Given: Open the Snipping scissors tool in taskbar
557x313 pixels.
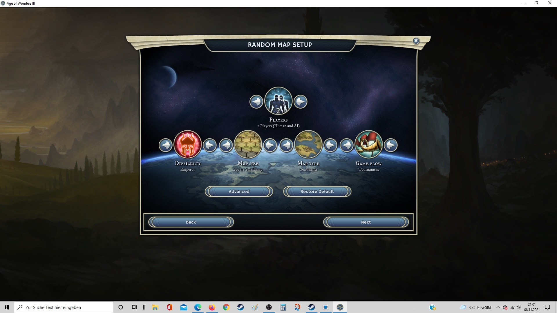Looking at the screenshot, I should tap(297, 307).
